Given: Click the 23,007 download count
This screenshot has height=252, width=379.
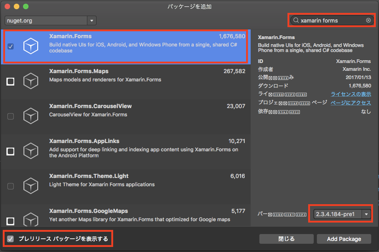Looking at the screenshot, I should click(x=236, y=106).
